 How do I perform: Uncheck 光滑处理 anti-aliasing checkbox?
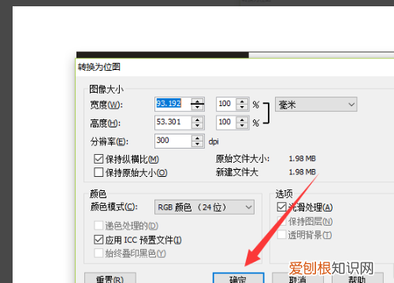click(x=281, y=207)
